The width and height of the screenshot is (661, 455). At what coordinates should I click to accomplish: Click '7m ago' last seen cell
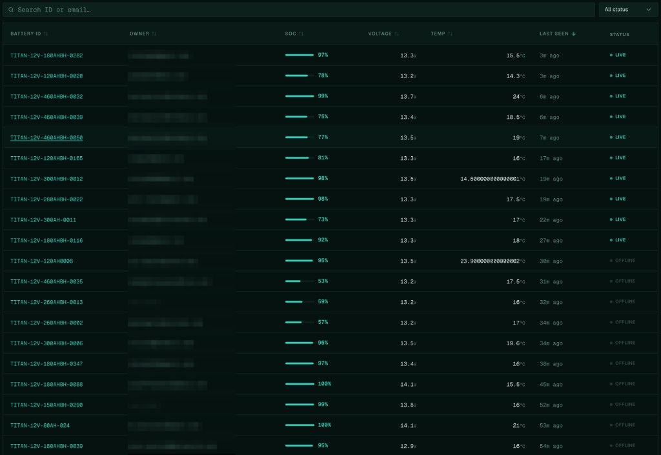click(549, 137)
